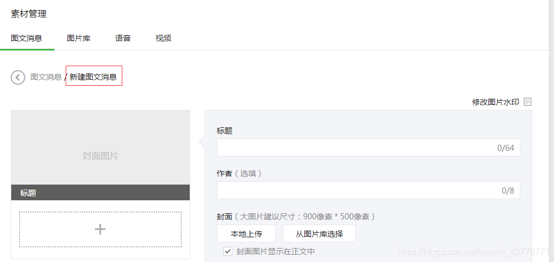The image size is (554, 262).
Task: Click the dark 标题 bar in the preview
Action: [100, 193]
